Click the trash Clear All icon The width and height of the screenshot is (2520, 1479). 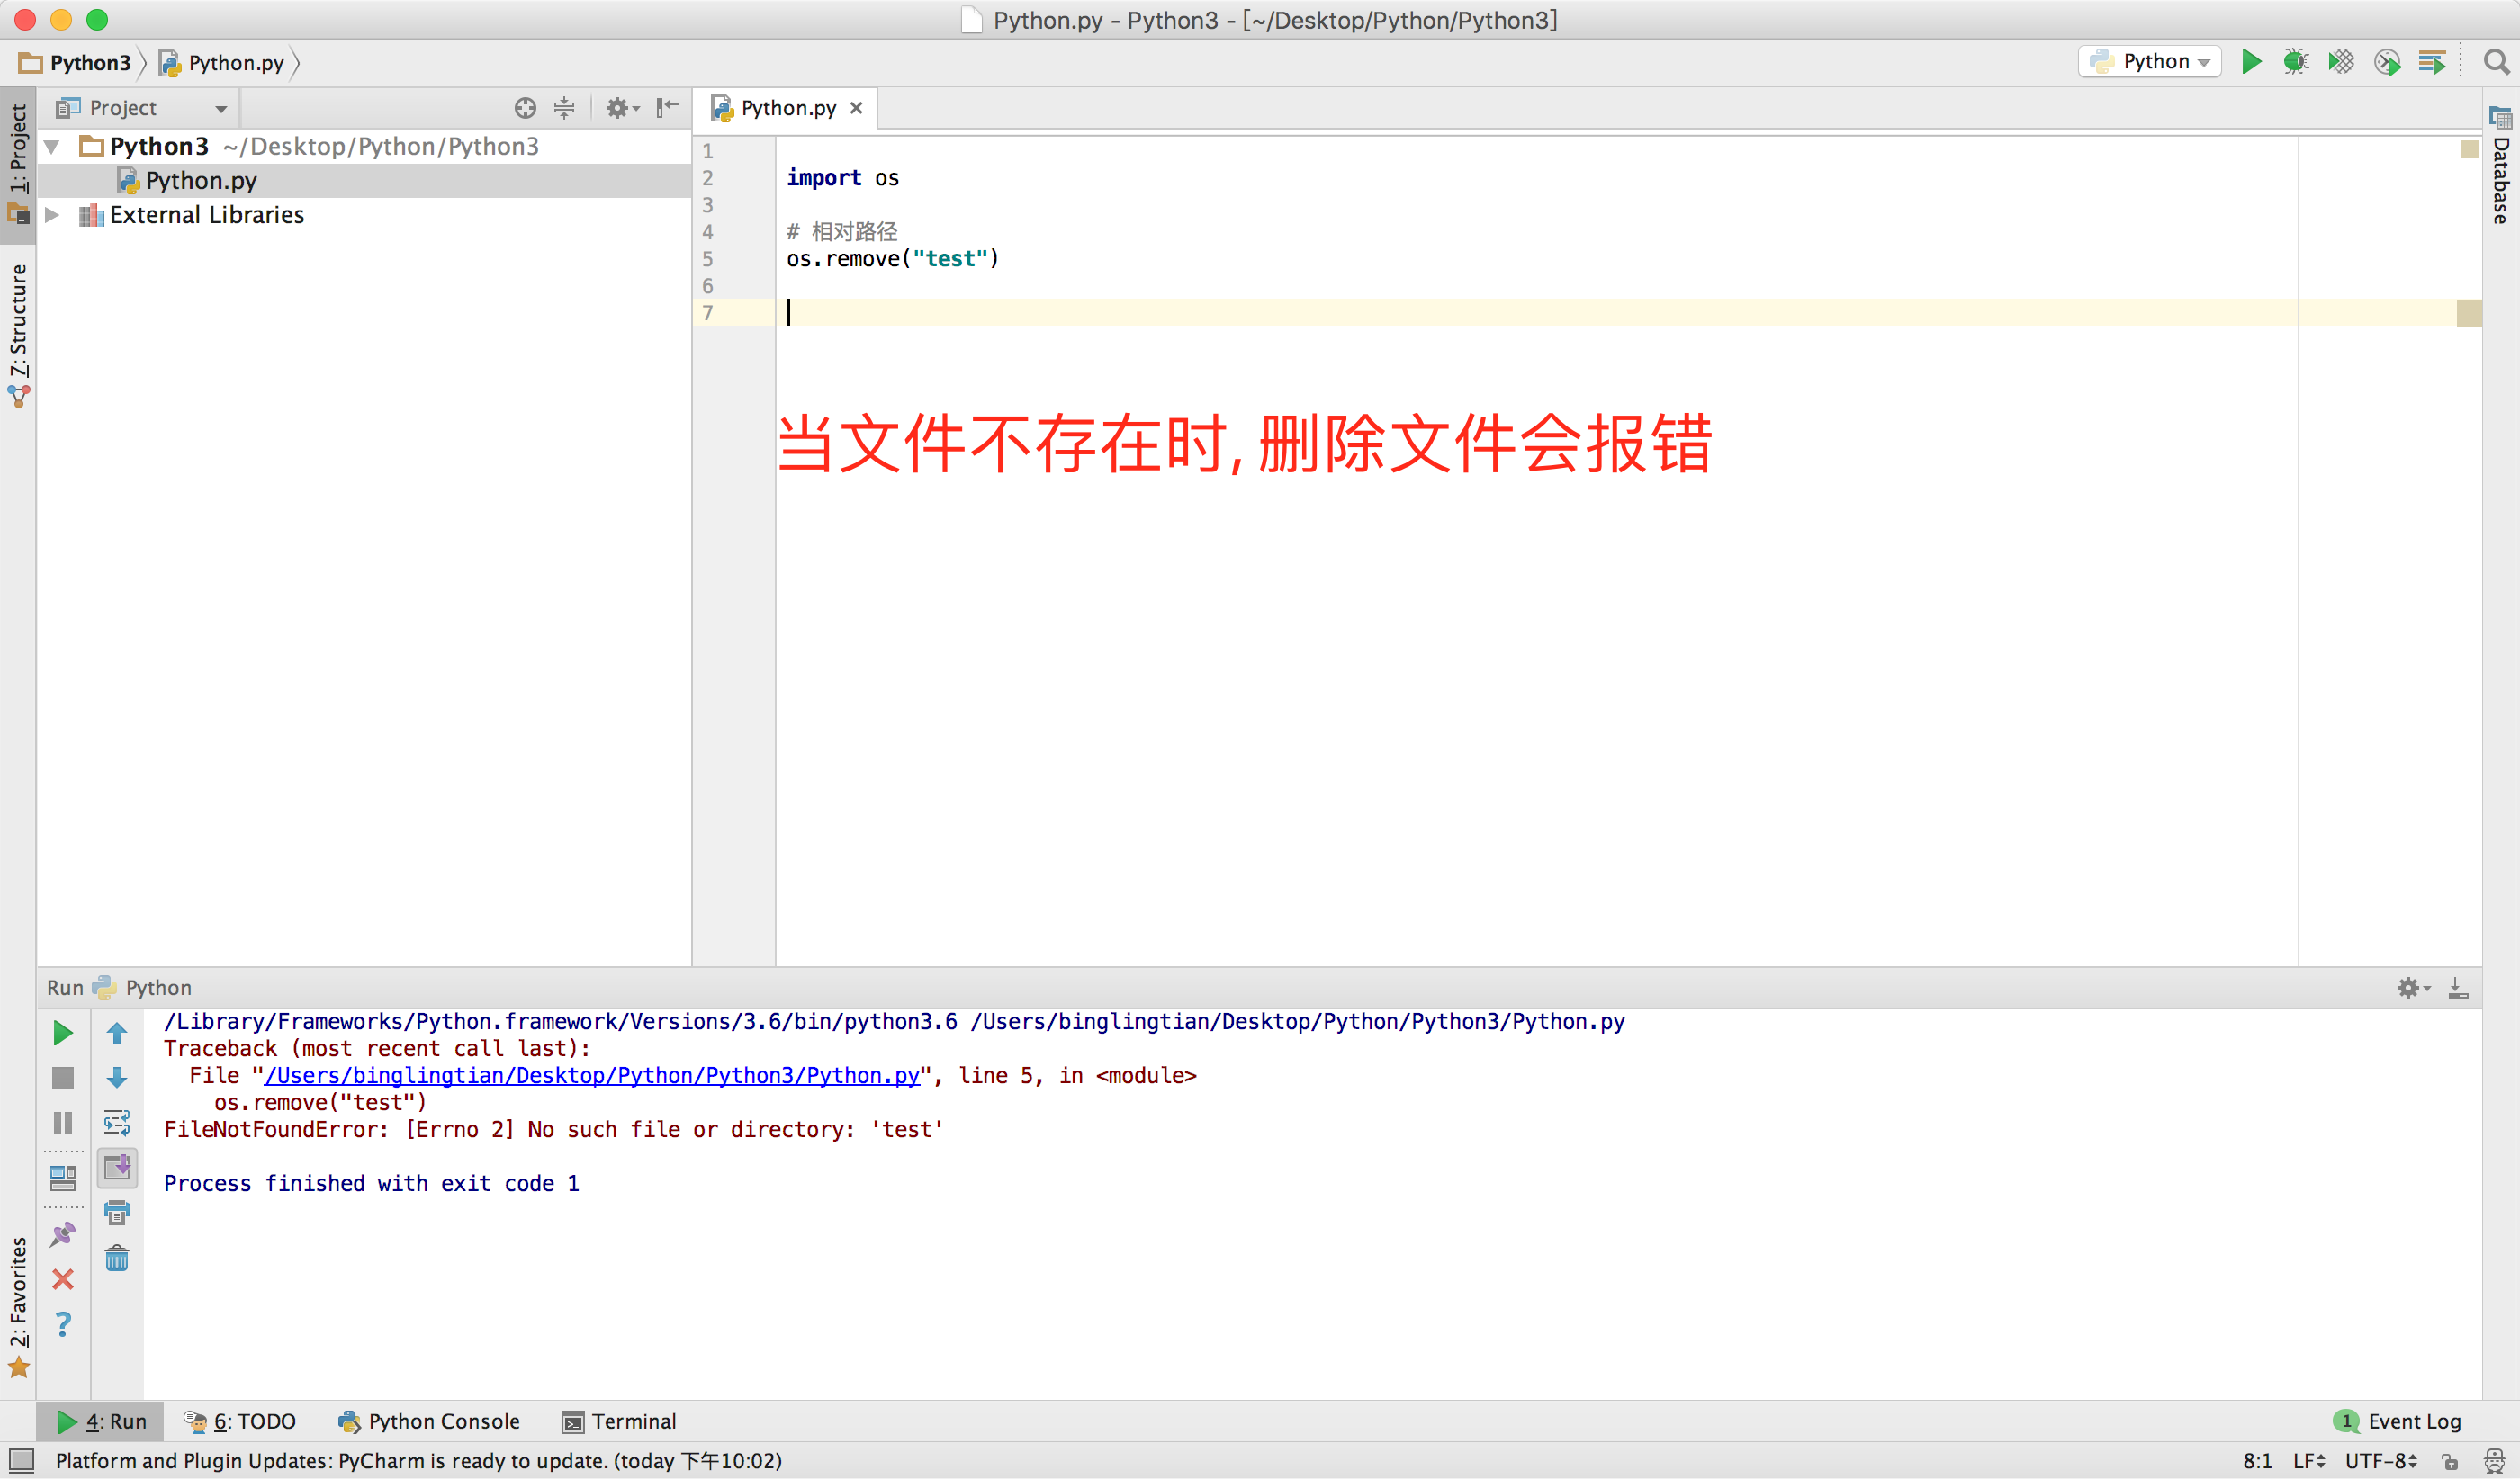(x=117, y=1257)
